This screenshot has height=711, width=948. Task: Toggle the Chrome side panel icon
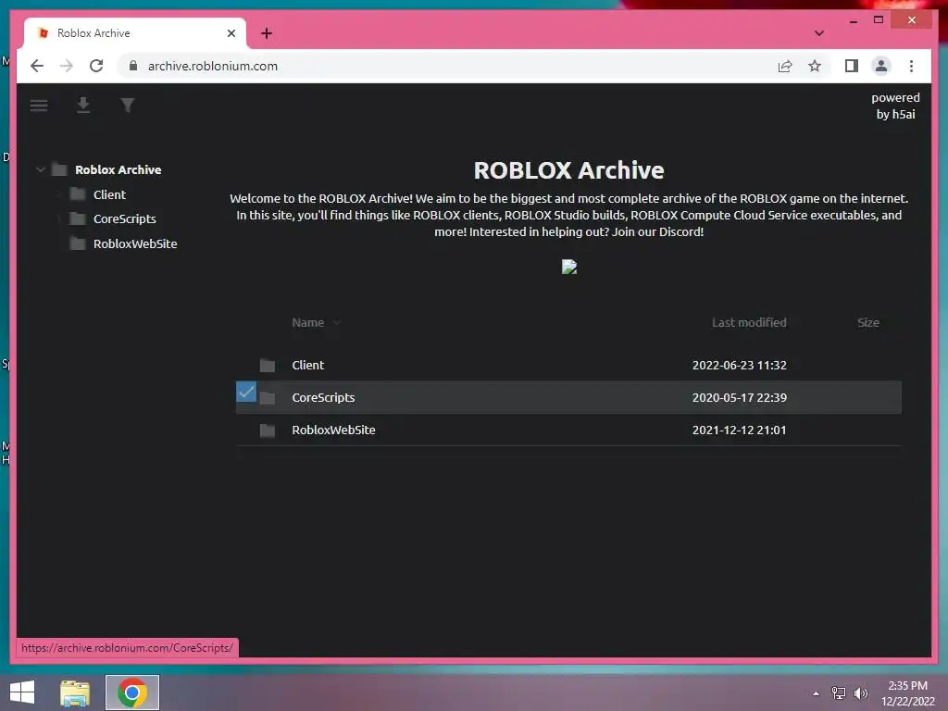[852, 66]
